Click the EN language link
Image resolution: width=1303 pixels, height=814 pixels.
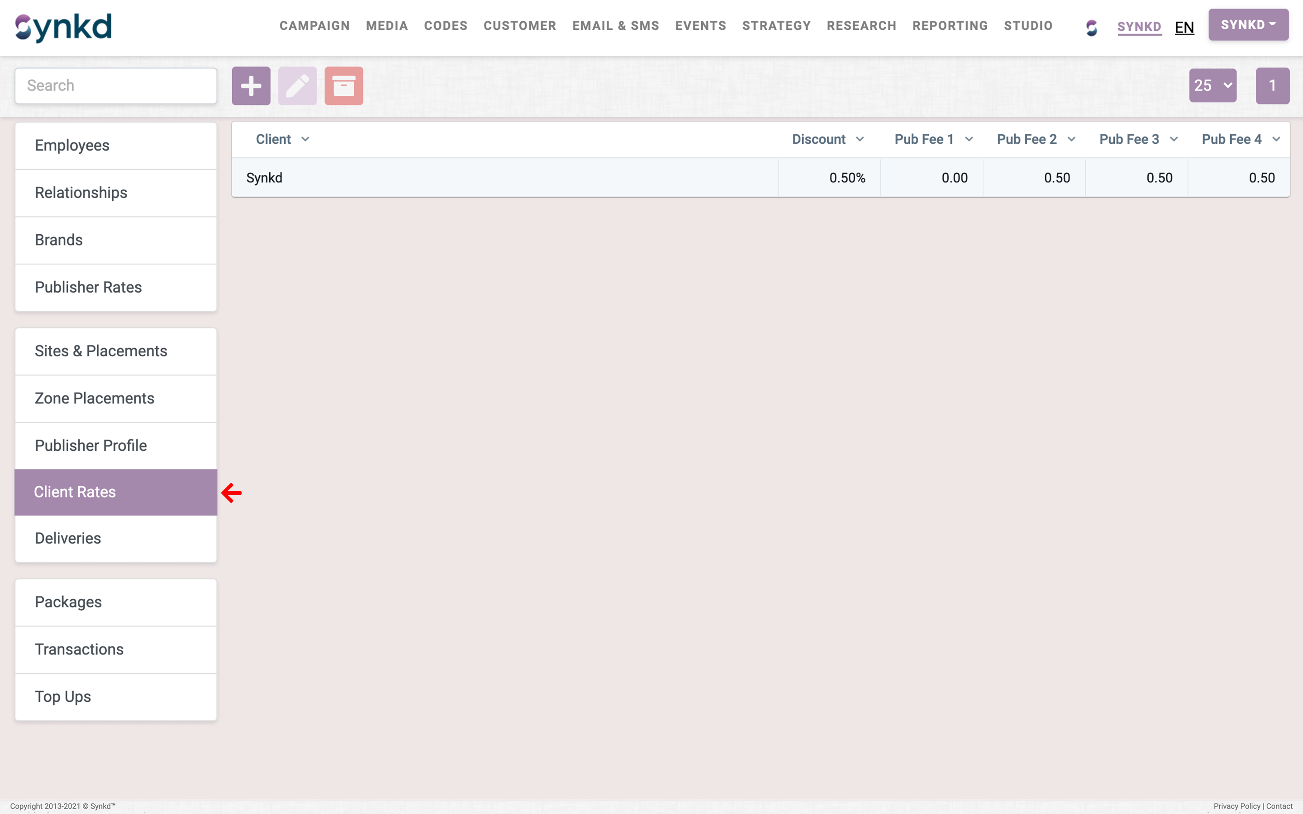click(x=1184, y=27)
